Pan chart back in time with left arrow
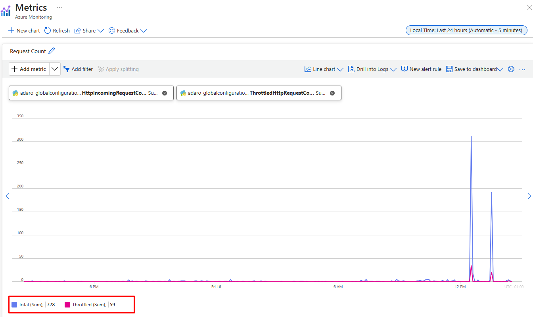 tap(7, 196)
